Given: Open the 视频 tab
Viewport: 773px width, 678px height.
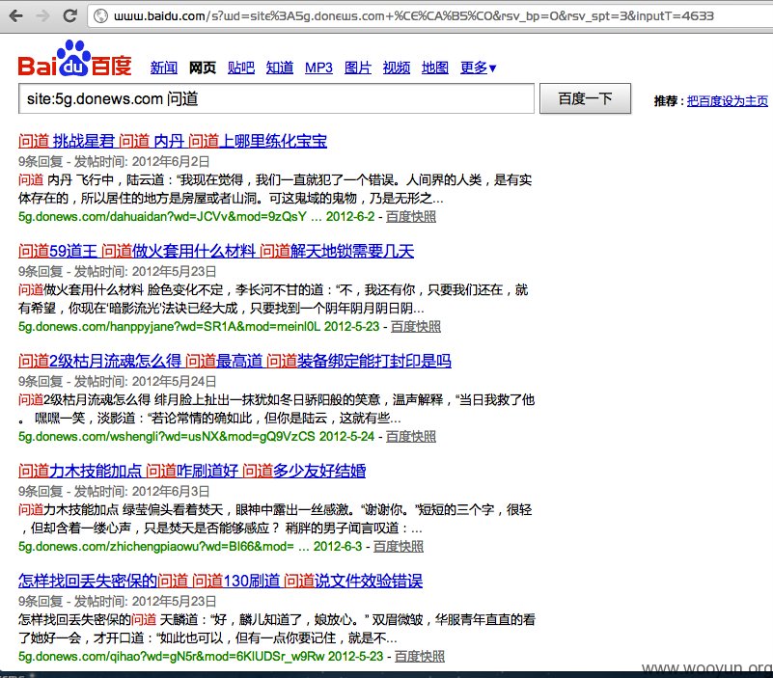Looking at the screenshot, I should [397, 68].
